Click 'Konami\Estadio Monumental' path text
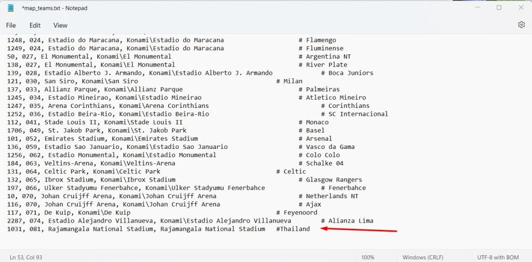Viewport: 532px width, 262px height. tap(170, 155)
